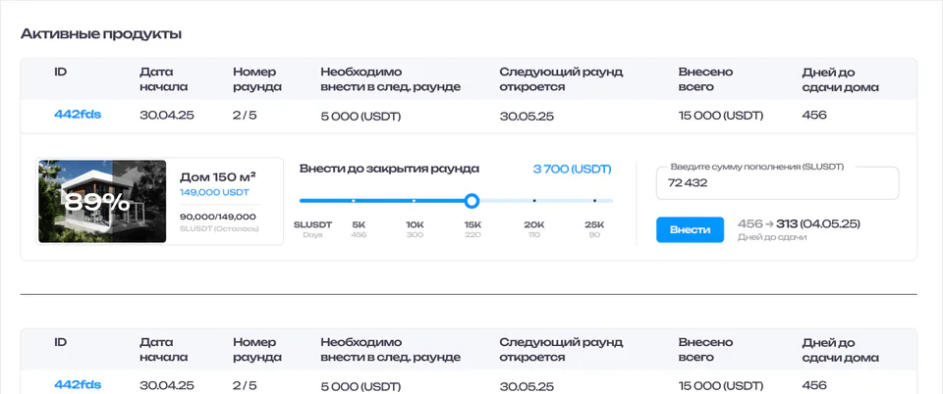Click the 10K label under the slider

click(x=415, y=224)
